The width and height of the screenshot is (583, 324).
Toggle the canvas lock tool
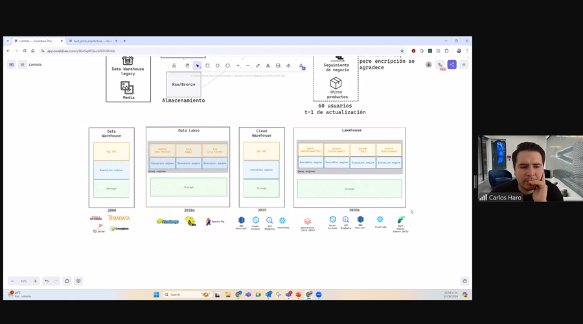174,65
